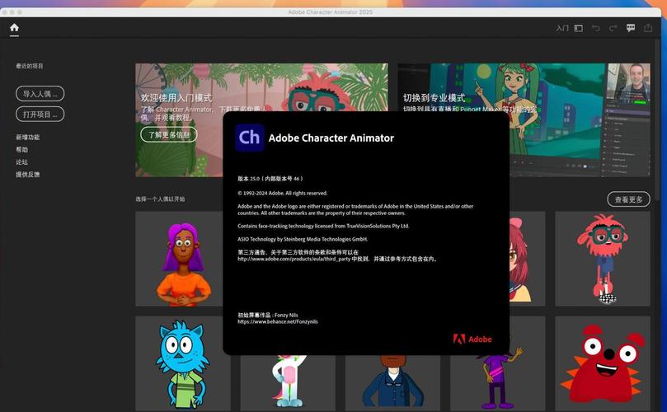Click the 打开项目 open project button
Image resolution: width=667 pixels, height=412 pixels.
(x=40, y=114)
